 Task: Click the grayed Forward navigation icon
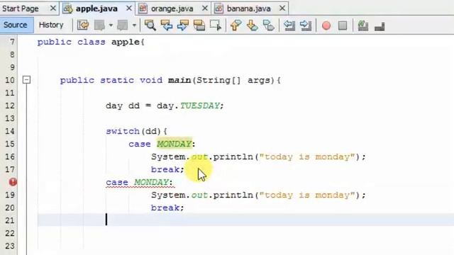(123, 25)
